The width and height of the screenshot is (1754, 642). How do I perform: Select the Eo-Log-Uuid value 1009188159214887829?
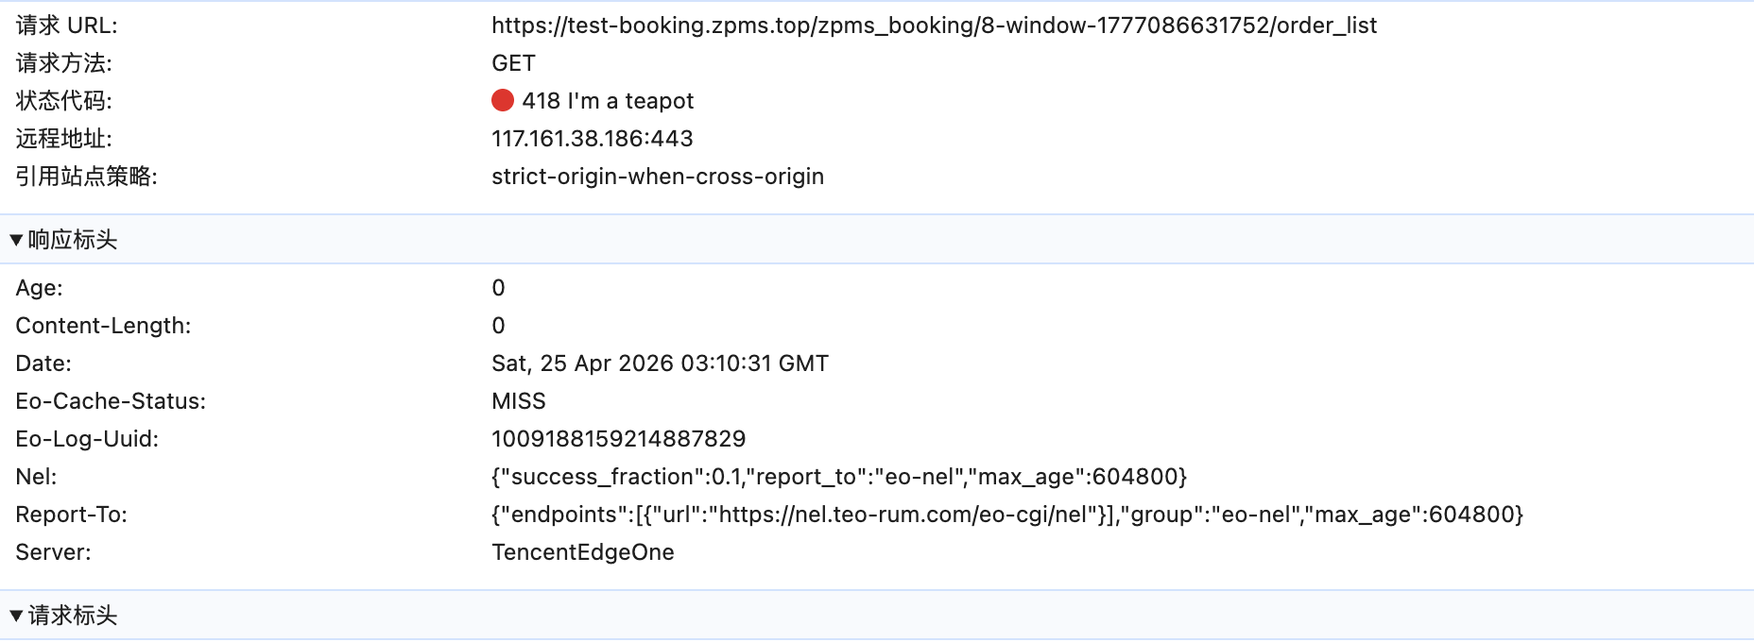(619, 439)
